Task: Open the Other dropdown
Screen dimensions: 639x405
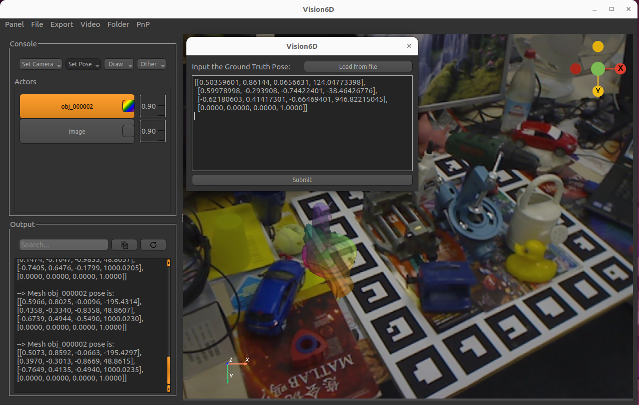Action: 151,64
